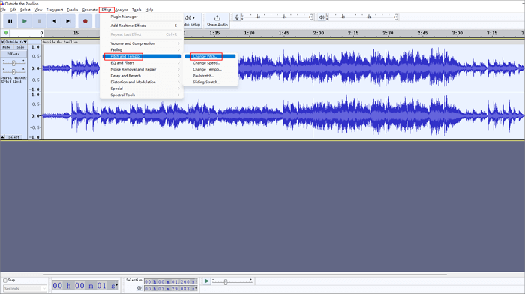Open the Transport menu

point(55,10)
